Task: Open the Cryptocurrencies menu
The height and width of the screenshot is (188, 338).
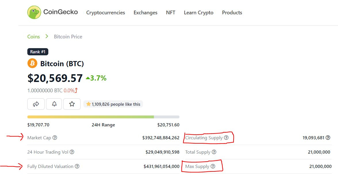Action: click(106, 13)
